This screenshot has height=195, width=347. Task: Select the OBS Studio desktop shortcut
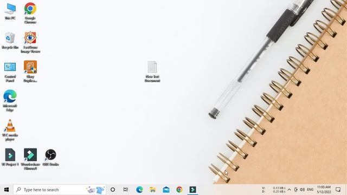coord(50,157)
